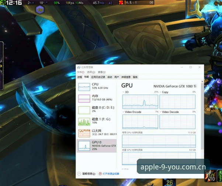Switch to the 进程 tab

click(80, 77)
